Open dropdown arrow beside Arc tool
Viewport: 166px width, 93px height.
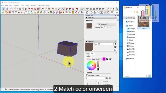[x=18, y=9]
